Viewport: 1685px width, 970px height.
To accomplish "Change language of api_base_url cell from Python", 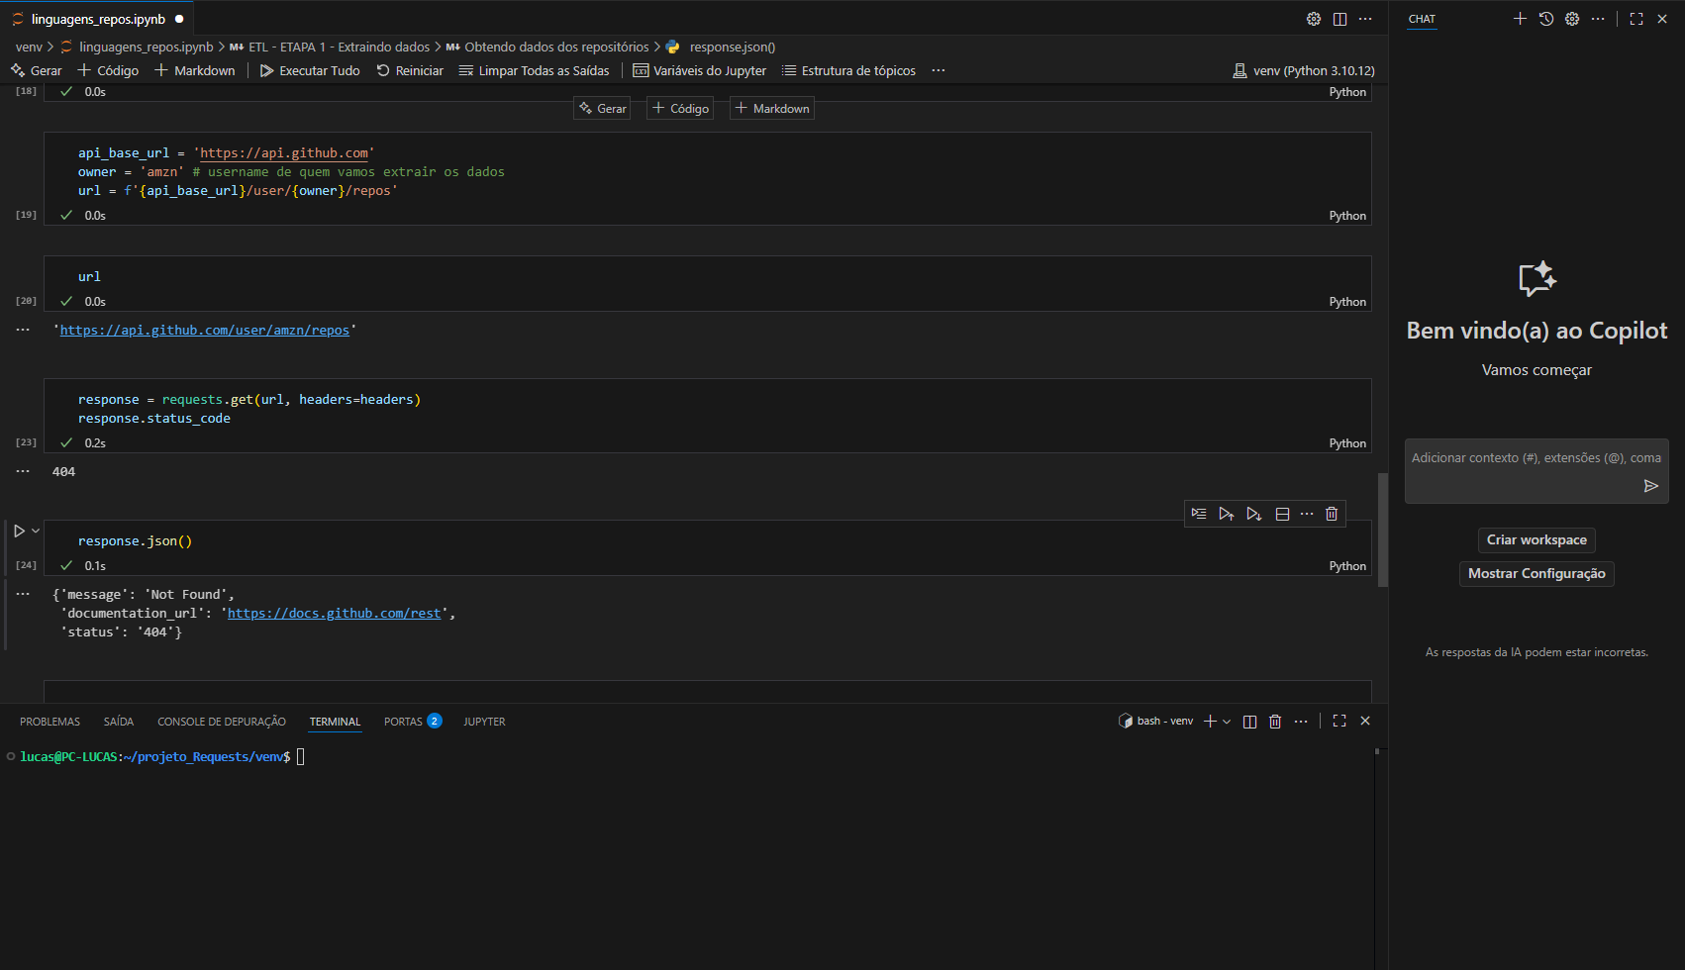I will pos(1347,216).
